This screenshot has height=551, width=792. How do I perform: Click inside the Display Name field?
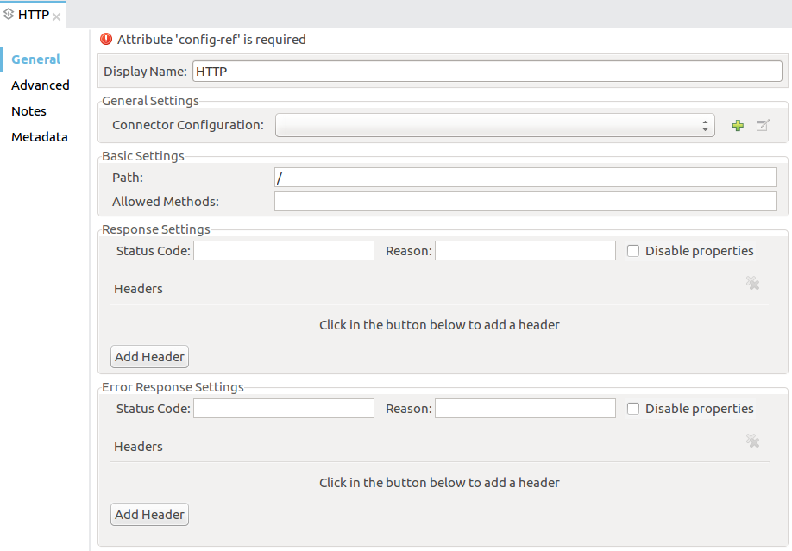(483, 71)
